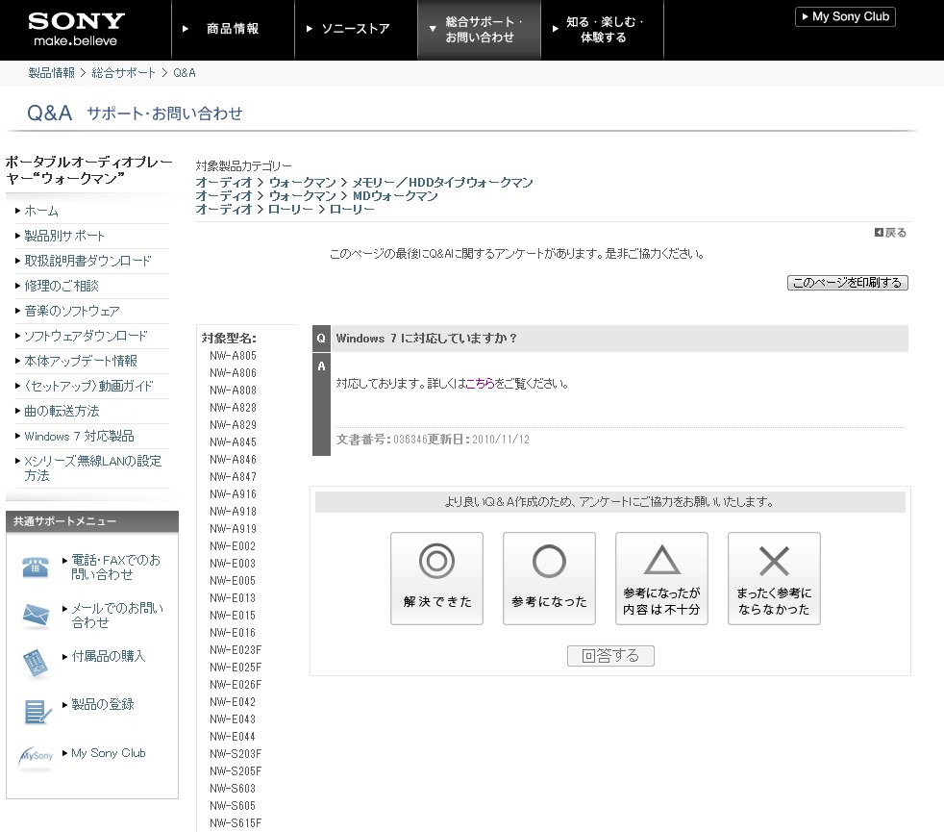Image resolution: width=944 pixels, height=832 pixels.
Task: Open the ソニーストア top menu
Action: click(x=356, y=29)
